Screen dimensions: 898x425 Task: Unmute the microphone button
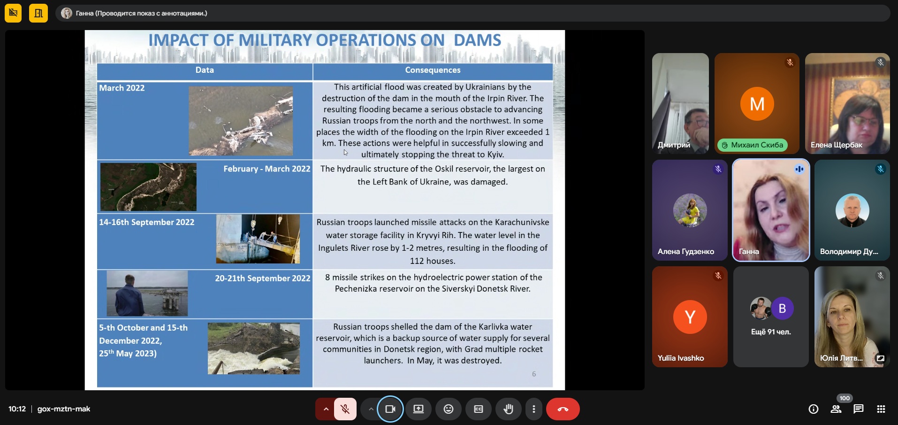tap(345, 409)
